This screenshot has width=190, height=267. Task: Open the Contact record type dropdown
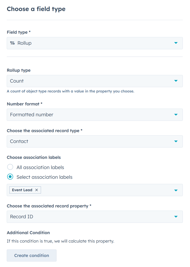[x=94, y=142]
